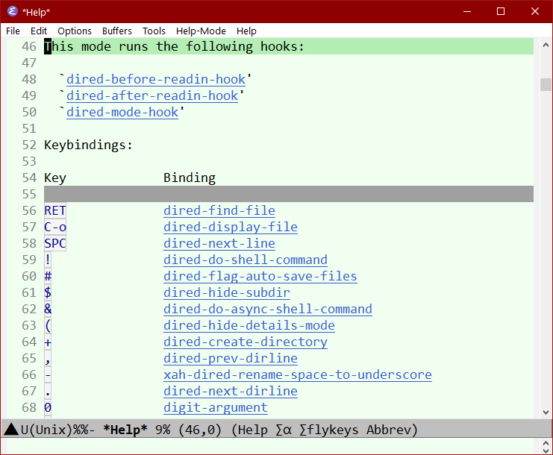Follow the dired-before-readin-hook link
This screenshot has height=455, width=553.
point(156,79)
